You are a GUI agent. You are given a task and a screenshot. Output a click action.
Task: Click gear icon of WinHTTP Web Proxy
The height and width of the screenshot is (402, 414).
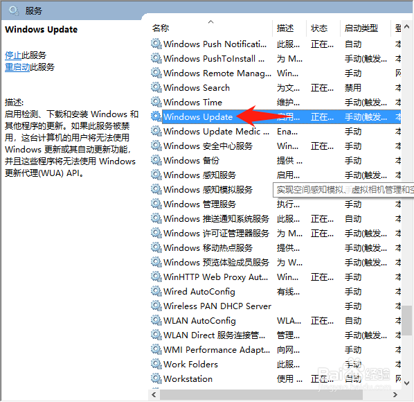pos(156,277)
